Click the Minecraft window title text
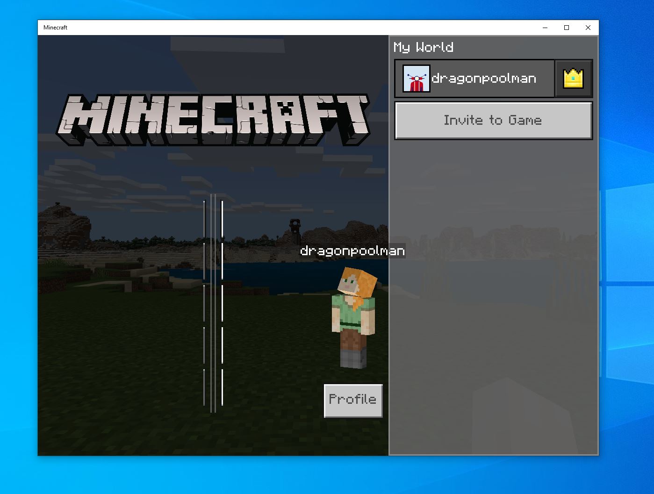Viewport: 654px width, 494px height. pyautogui.click(x=56, y=28)
